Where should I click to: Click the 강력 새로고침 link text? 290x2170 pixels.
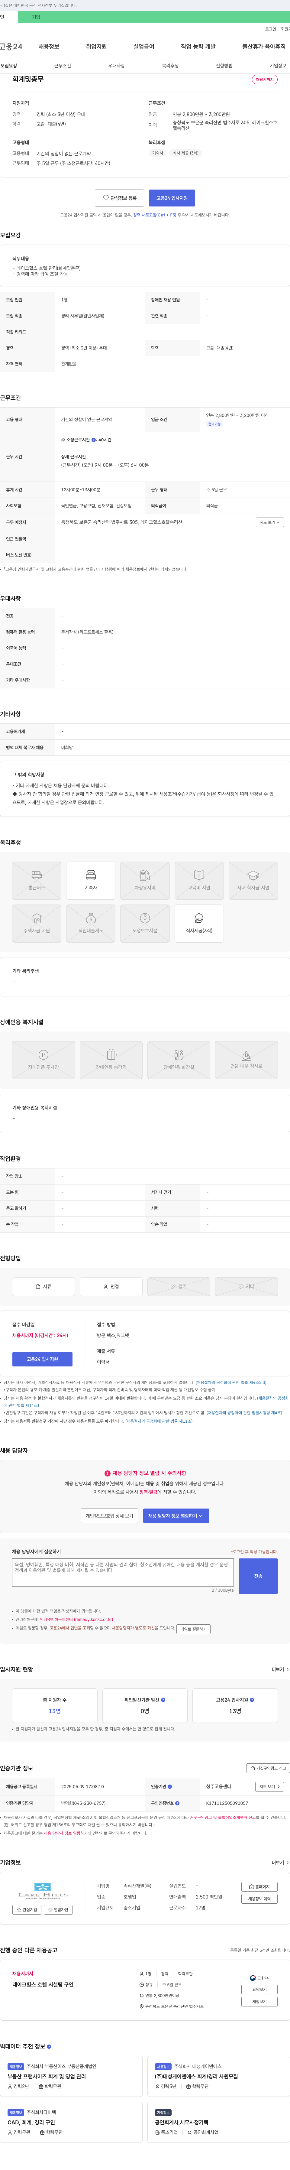pyautogui.click(x=155, y=215)
